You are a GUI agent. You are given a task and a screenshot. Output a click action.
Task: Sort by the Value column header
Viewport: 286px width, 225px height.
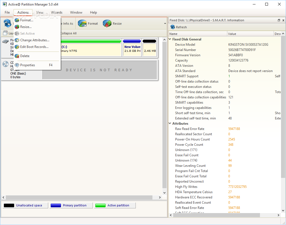pos(250,34)
